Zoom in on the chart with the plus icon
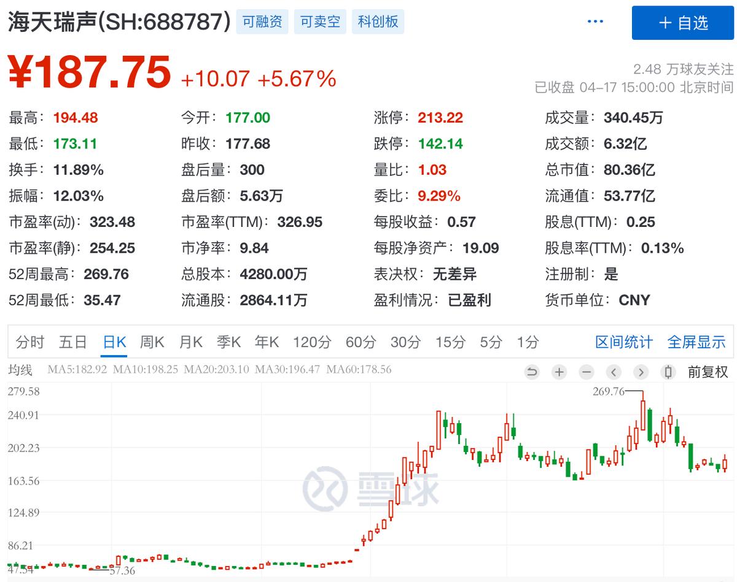The width and height of the screenshot is (737, 582). (x=560, y=372)
